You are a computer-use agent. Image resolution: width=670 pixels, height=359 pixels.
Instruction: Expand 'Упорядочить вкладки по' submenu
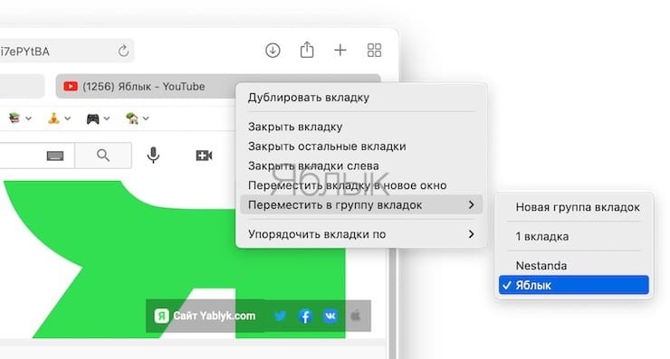361,234
